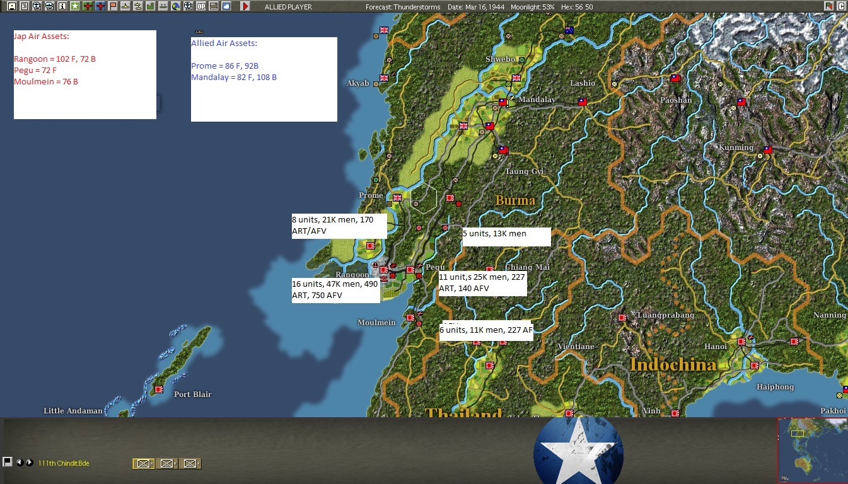
Task: Click the British flag base at Prome
Action: point(397,198)
